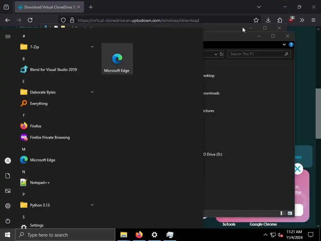Image resolution: width=321 pixels, height=241 pixels.
Task: Close the pink ad popup
Action: pyautogui.click(x=297, y=169)
